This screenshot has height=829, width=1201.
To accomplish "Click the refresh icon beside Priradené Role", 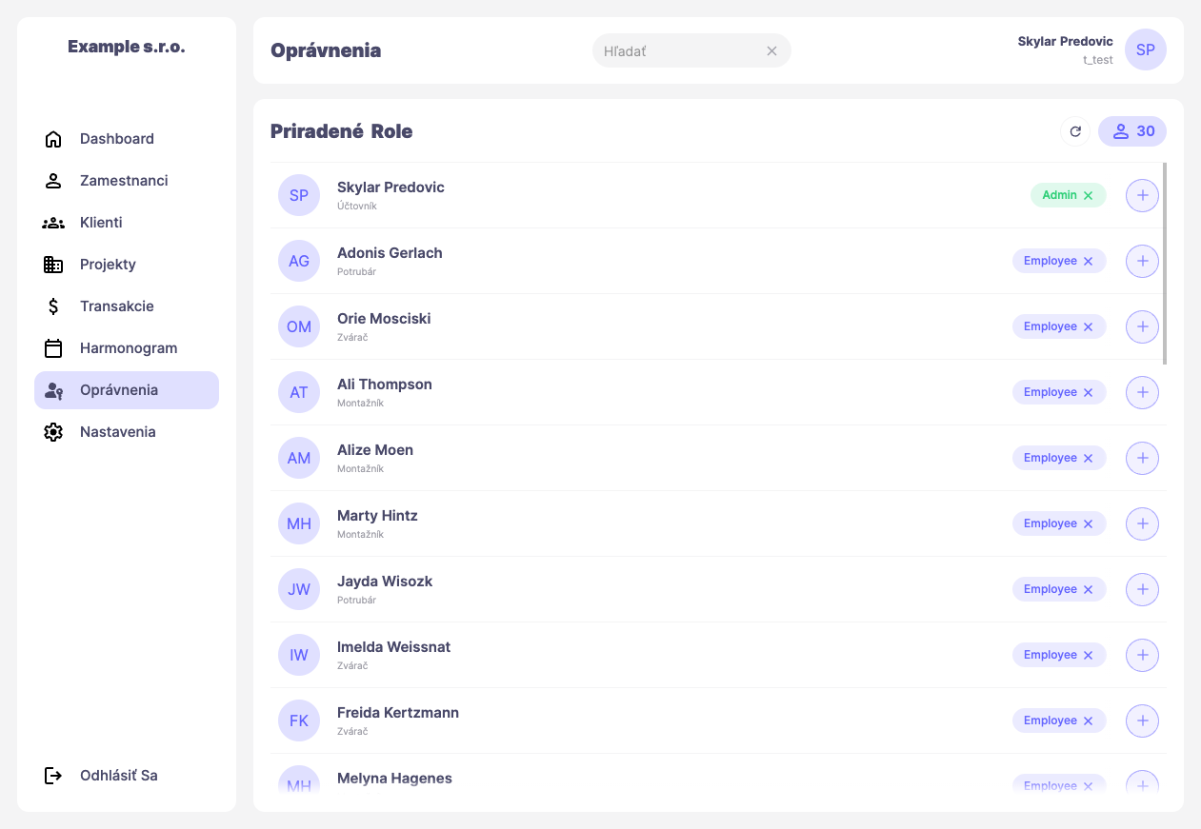I will 1075,131.
